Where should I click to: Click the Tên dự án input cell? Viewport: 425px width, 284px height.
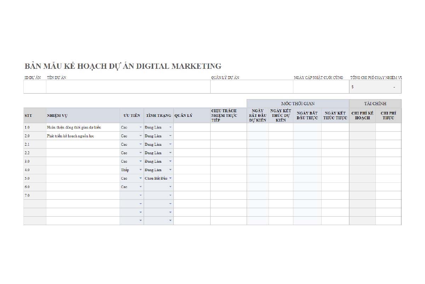pyautogui.click(x=128, y=87)
